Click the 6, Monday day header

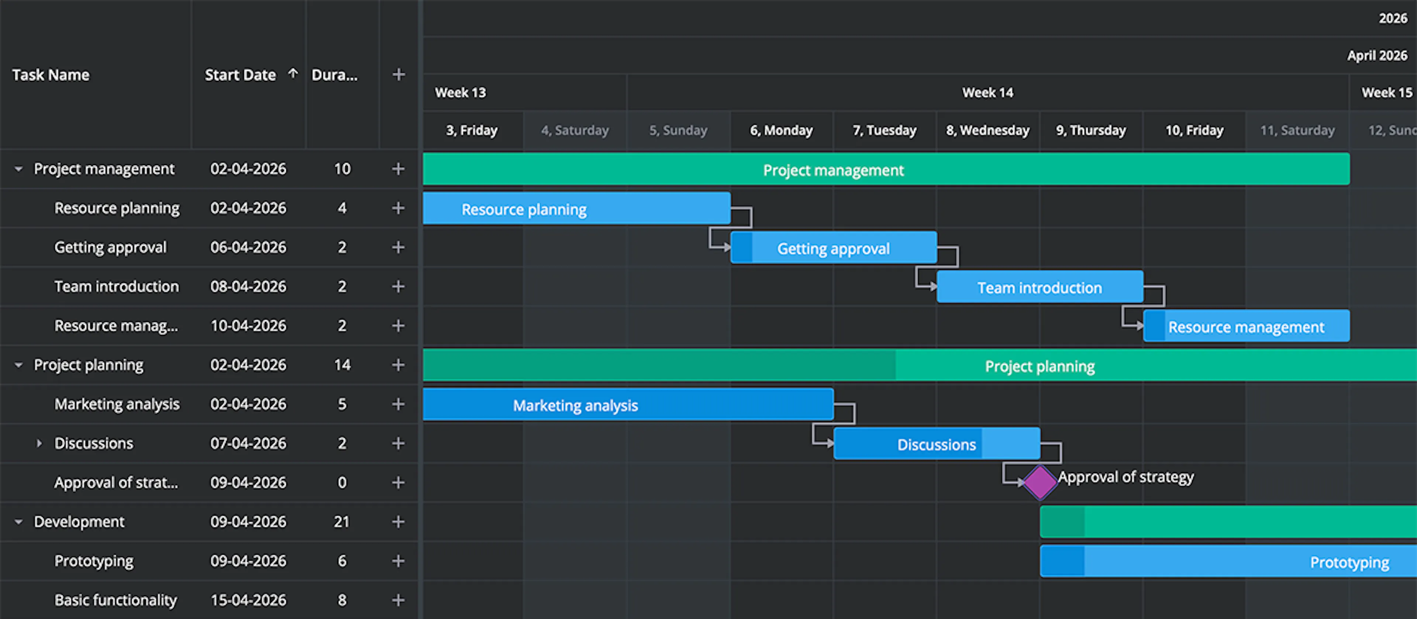[x=781, y=130]
